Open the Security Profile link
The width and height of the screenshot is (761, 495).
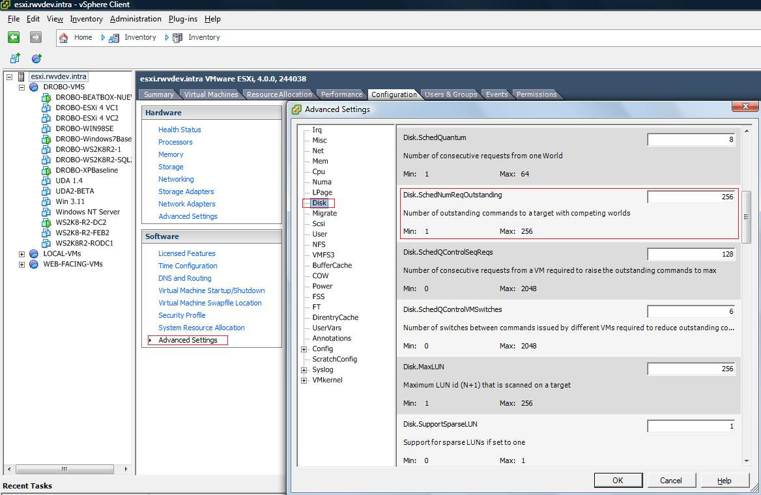tap(182, 315)
